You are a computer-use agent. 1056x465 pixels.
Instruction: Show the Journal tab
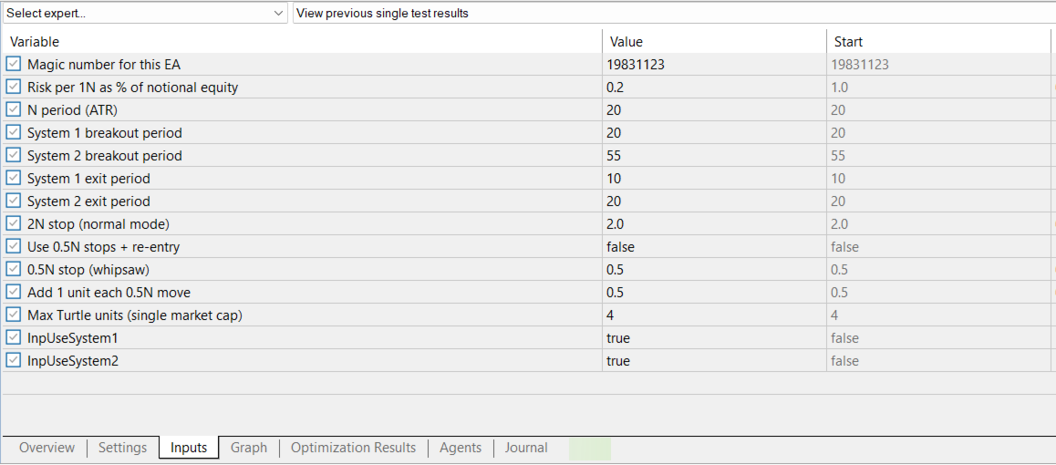point(526,448)
